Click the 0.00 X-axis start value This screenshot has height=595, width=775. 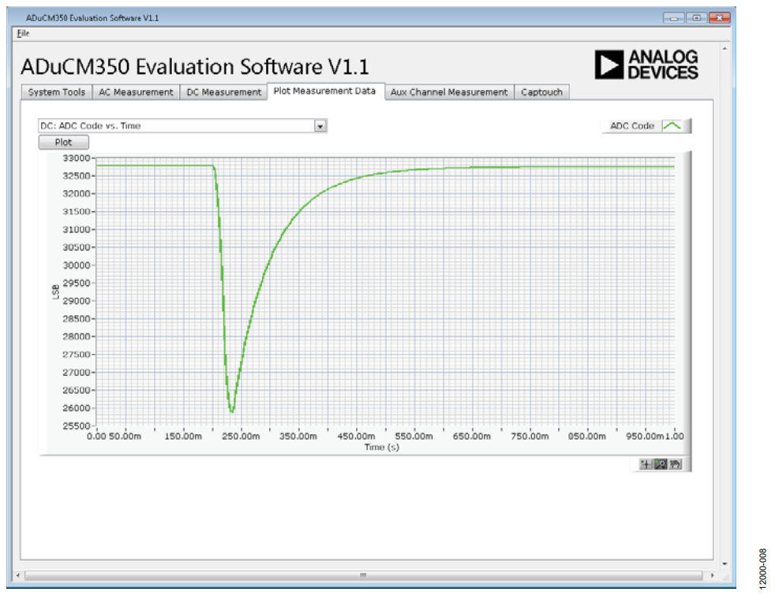point(96,437)
